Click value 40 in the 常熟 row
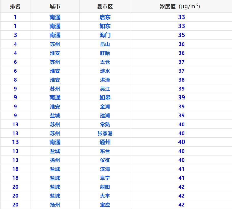232x209 pixels. 182,124
